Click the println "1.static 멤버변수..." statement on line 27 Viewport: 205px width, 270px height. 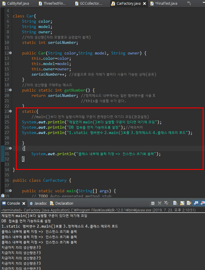point(107,133)
